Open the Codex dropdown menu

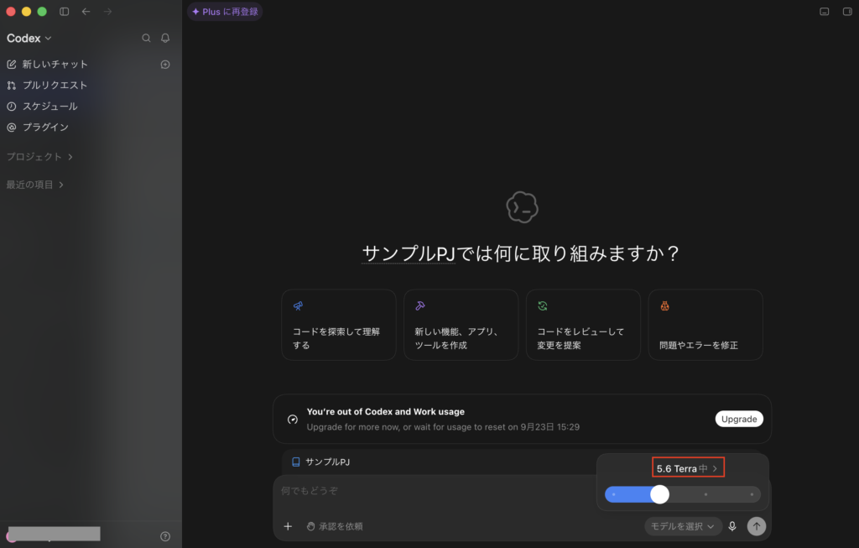(29, 39)
